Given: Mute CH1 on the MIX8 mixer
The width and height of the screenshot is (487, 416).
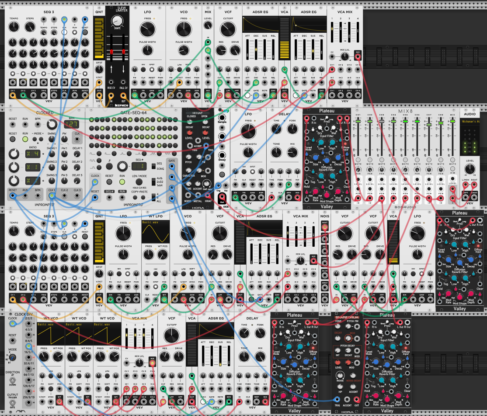Looking at the screenshot, I should point(358,160).
